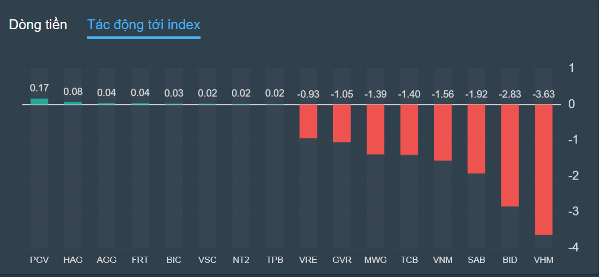Select the Tác động tới index tab
Viewport: 599px width, 277px height.
point(144,25)
